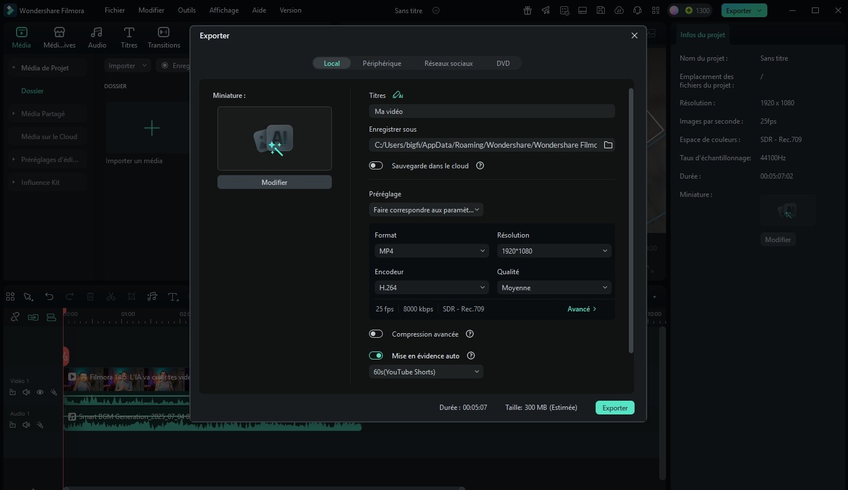This screenshot has height=490, width=848.
Task: Lock the Vidéo 1 track
Action: point(13,392)
